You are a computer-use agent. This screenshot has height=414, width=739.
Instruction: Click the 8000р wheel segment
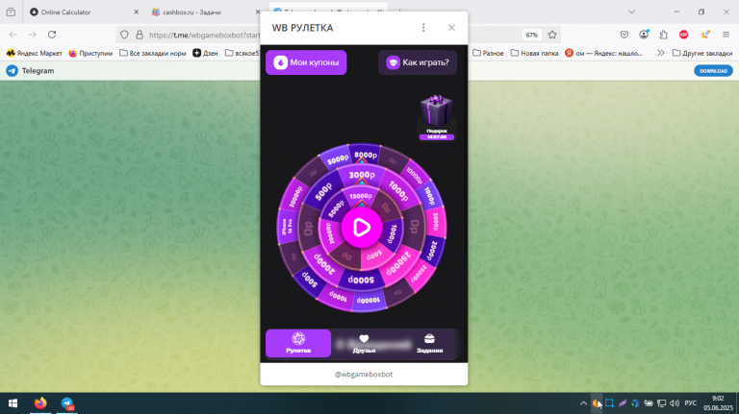tap(366, 155)
